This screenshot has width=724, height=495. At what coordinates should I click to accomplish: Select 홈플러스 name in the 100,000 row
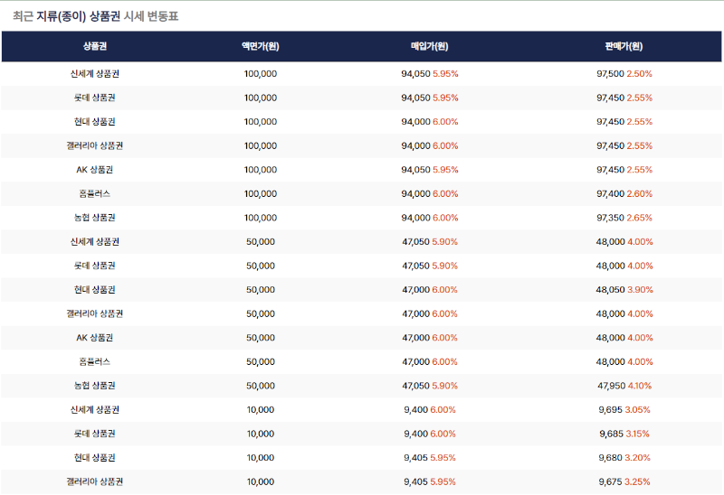(95, 193)
